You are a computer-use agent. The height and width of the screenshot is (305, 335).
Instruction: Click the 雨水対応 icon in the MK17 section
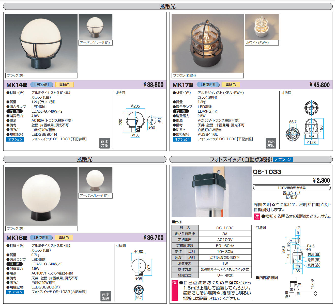coord(271,143)
